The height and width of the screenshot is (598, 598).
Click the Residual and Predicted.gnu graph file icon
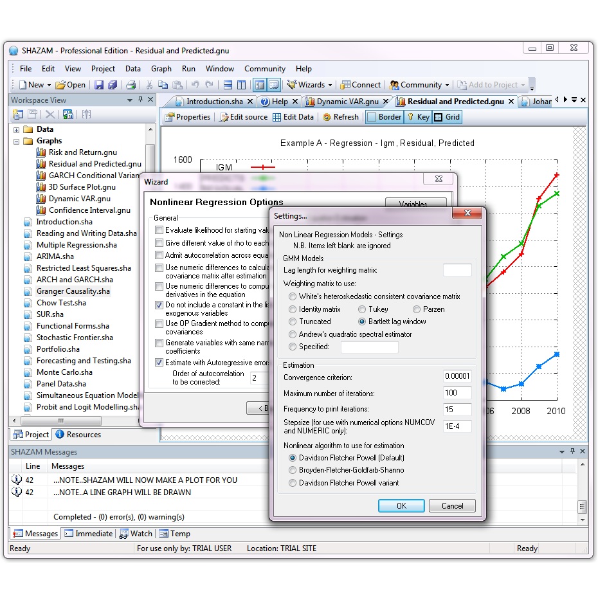click(41, 164)
